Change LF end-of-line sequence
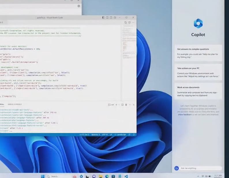The image size is (229, 178). point(111,135)
